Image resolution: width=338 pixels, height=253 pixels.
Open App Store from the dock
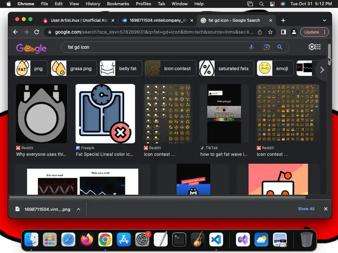123,239
